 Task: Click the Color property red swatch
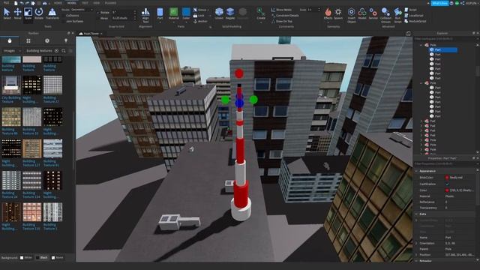[x=447, y=190]
